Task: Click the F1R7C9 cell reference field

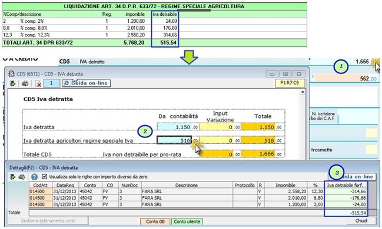Action: [290, 83]
